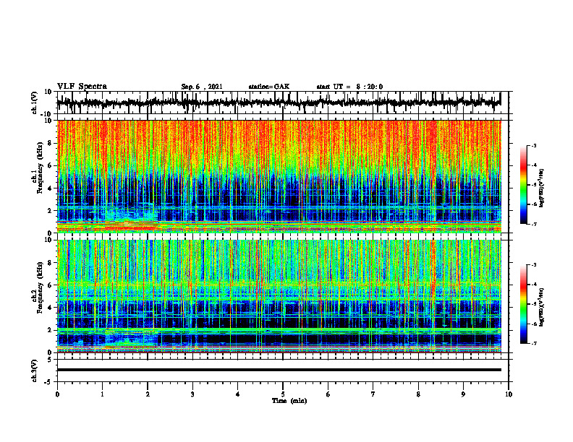This screenshot has width=573, height=442.
Task: Click the ch.2 color scale bar
Action: point(524,304)
